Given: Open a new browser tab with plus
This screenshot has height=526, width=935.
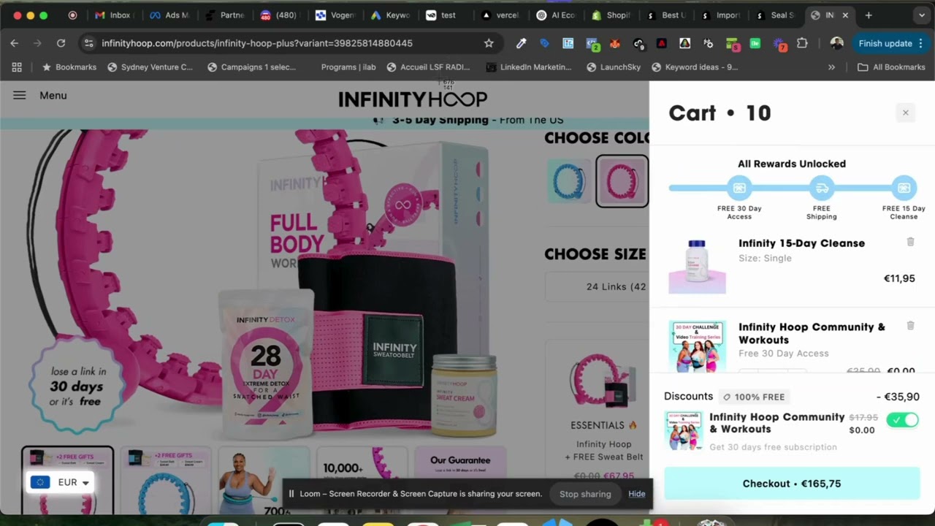Looking at the screenshot, I should (x=869, y=15).
